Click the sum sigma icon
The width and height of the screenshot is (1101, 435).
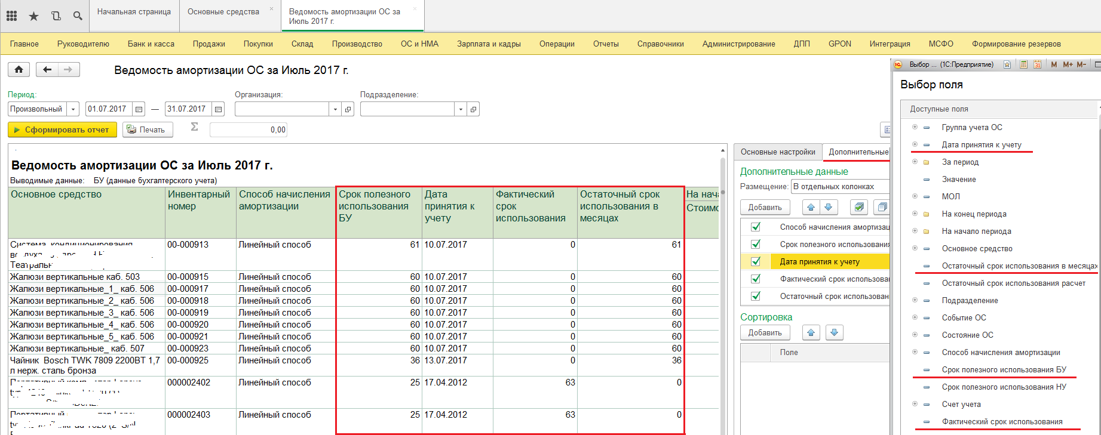(x=194, y=127)
